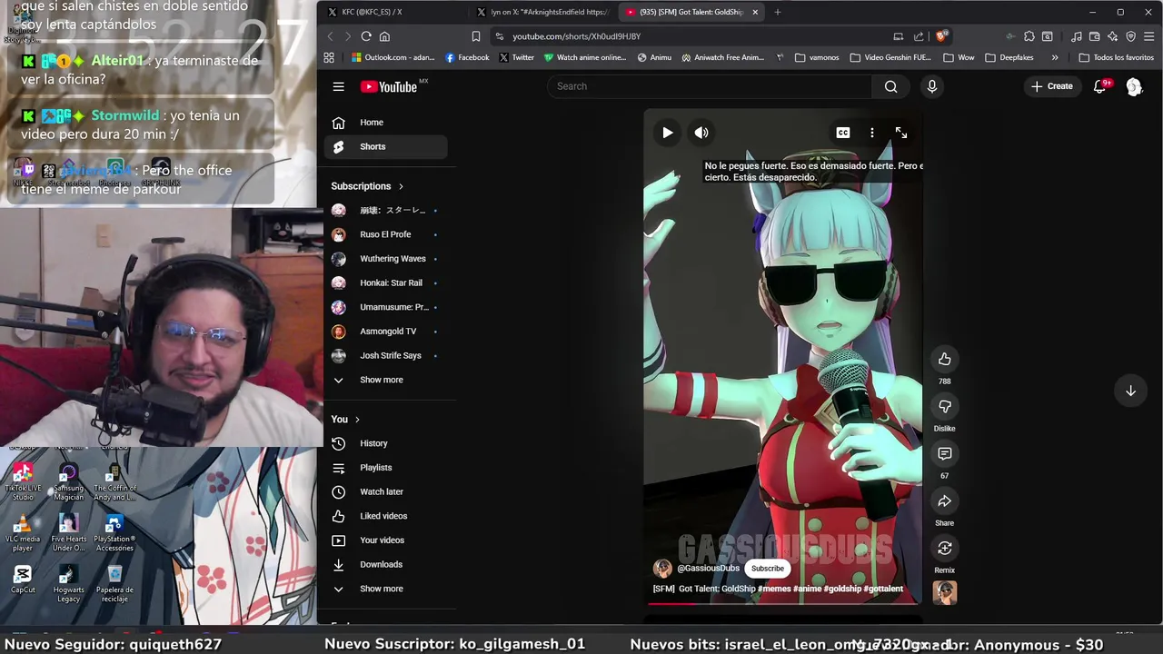This screenshot has height=654, width=1163.
Task: Expand the You section chevron
Action: click(x=357, y=420)
